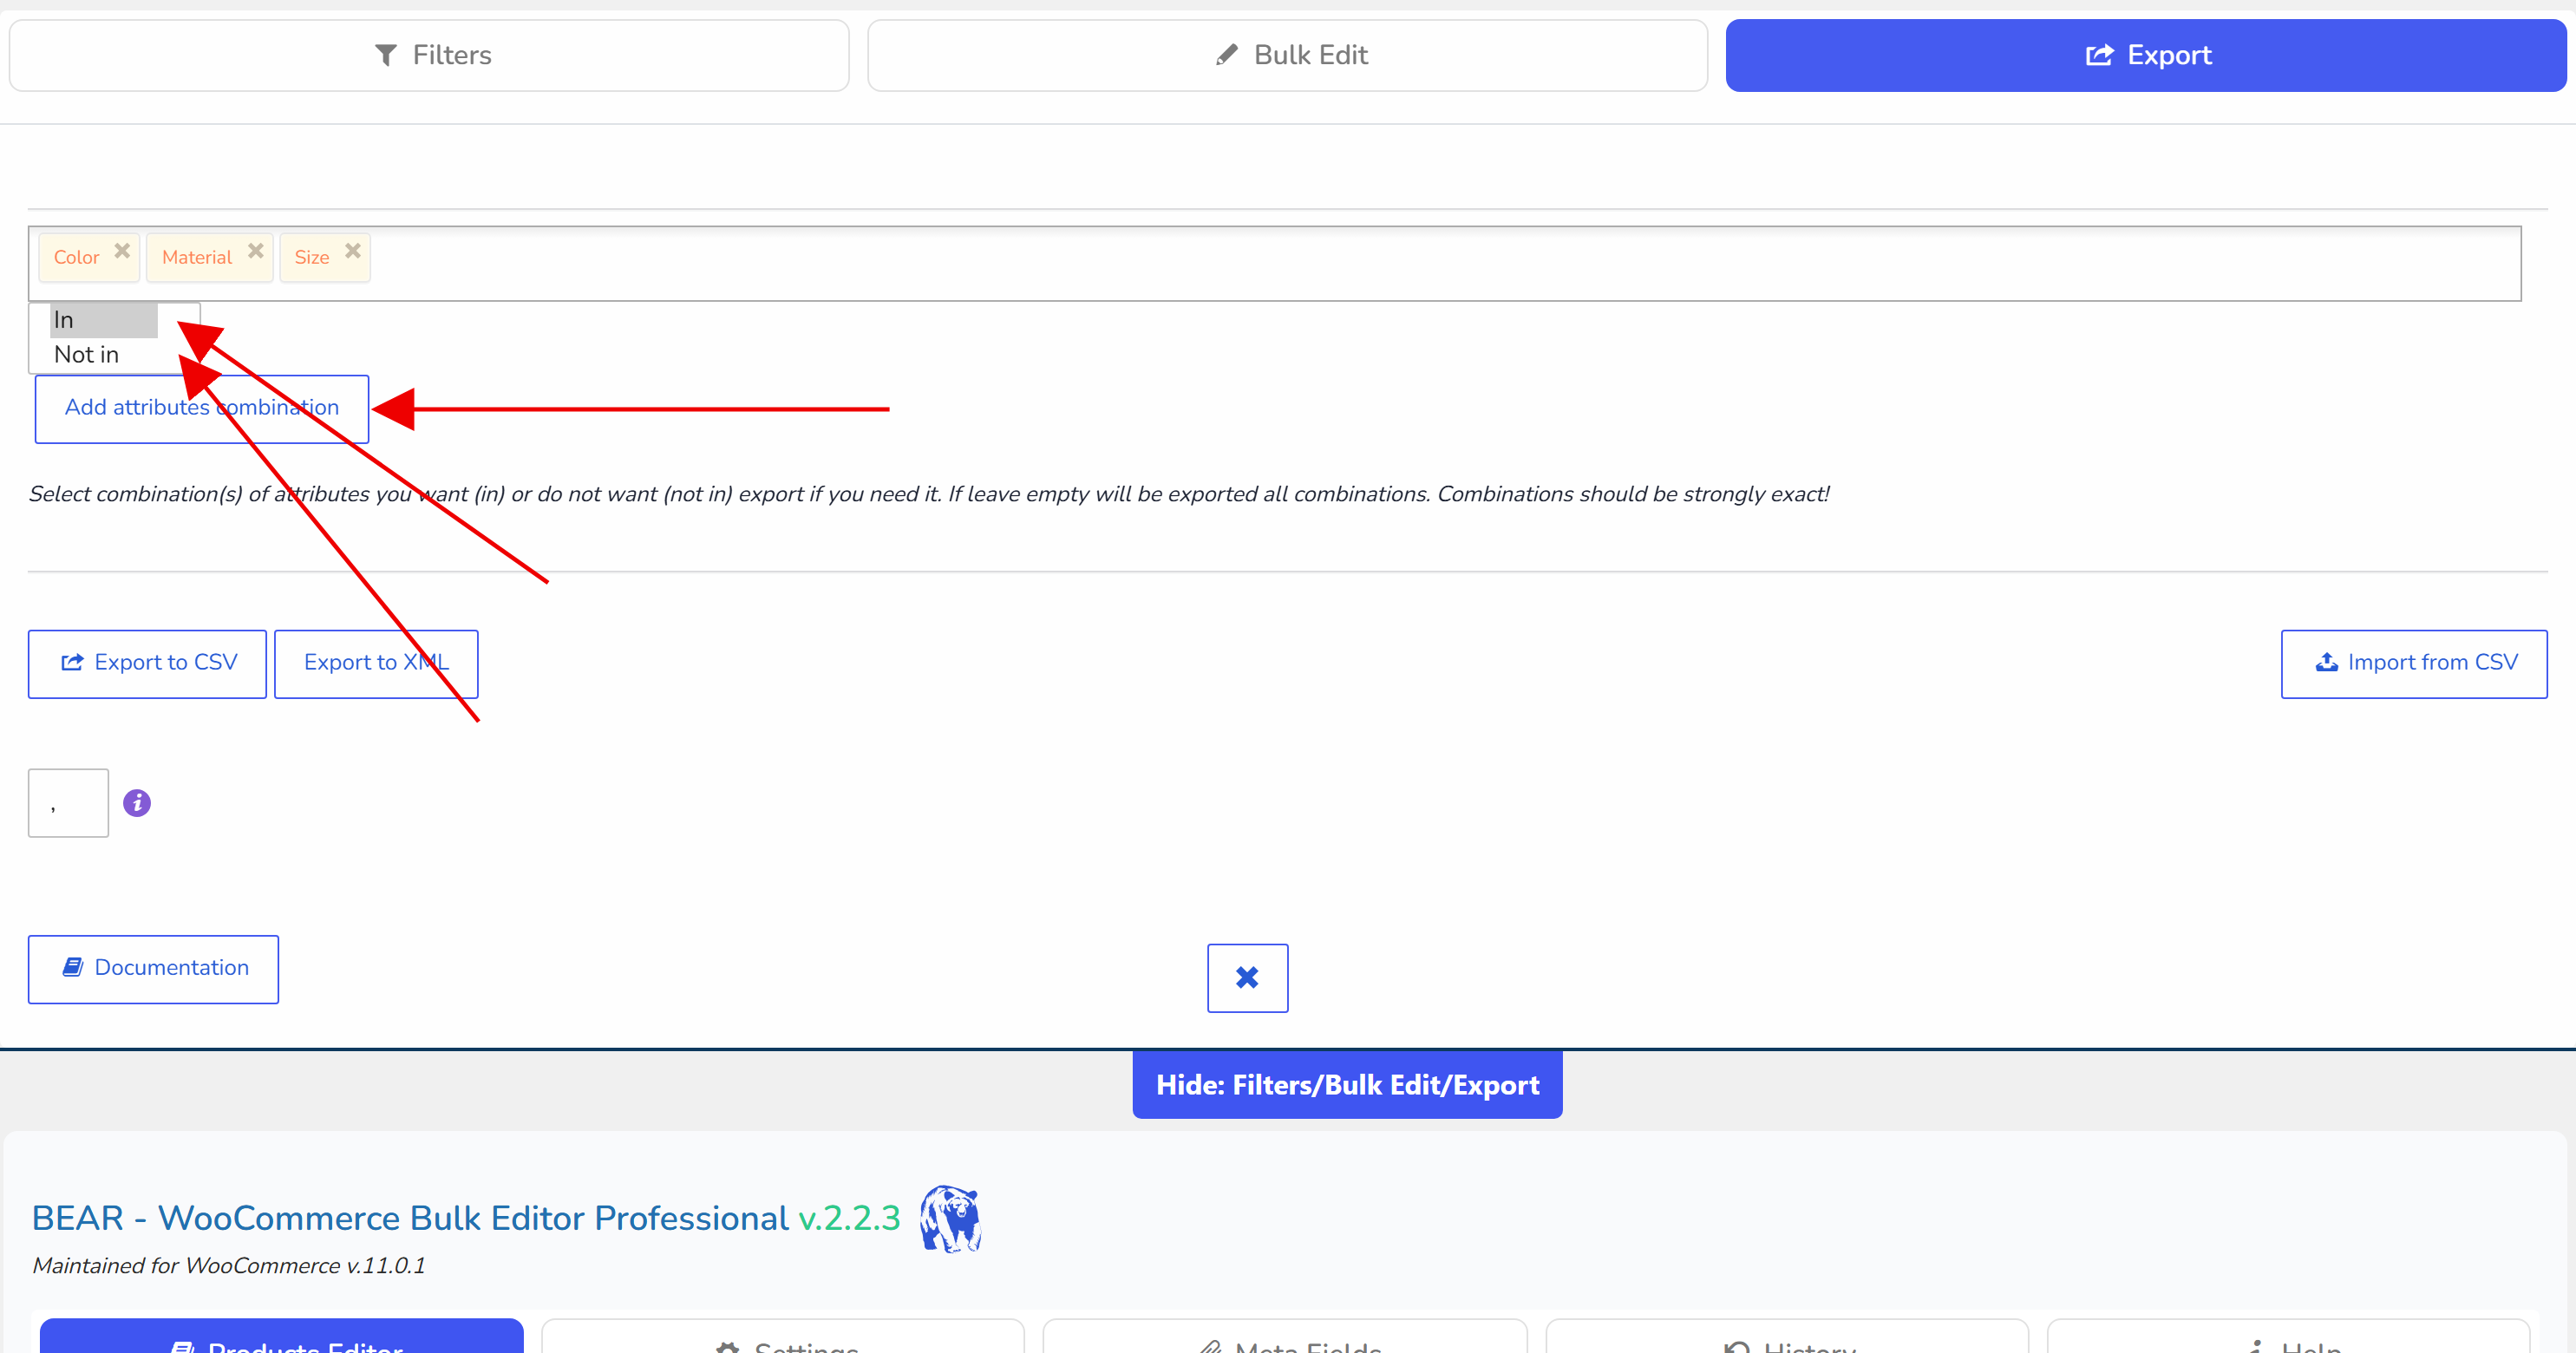Click the blue X close panel button
The width and height of the screenshot is (2576, 1353).
[x=1247, y=978]
